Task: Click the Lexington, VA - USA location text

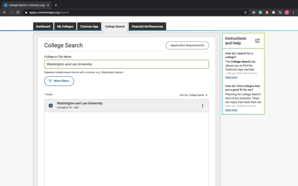Action: 68,108
